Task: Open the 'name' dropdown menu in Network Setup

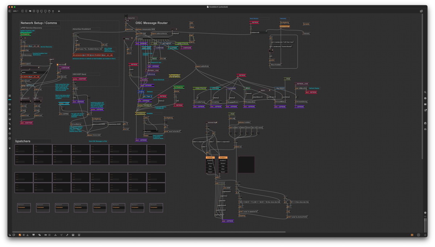Action: tap(27, 72)
